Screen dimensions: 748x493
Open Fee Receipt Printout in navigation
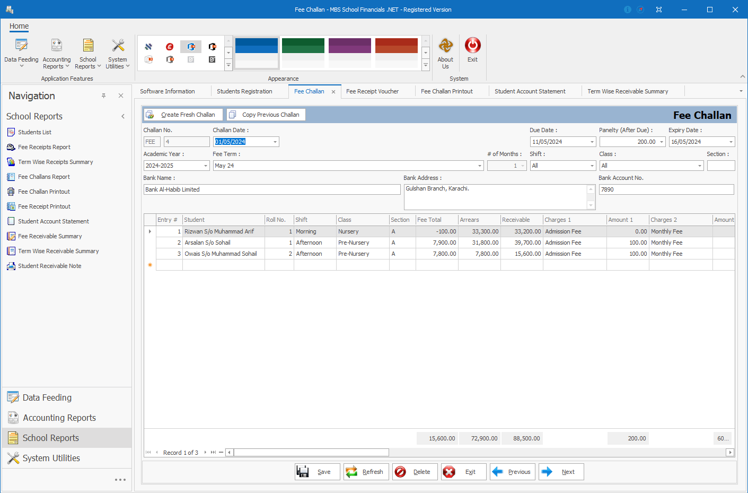coord(44,206)
